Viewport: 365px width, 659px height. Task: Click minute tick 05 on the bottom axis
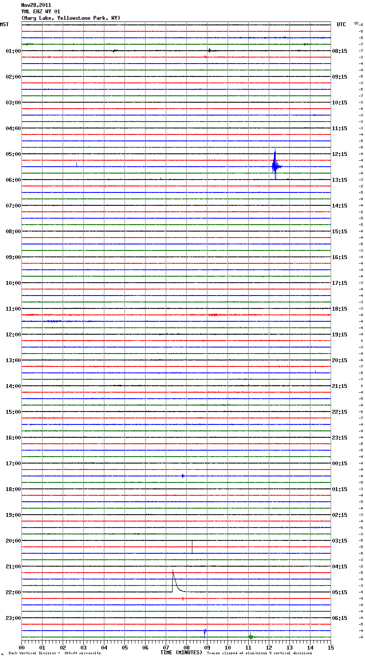[x=125, y=648]
